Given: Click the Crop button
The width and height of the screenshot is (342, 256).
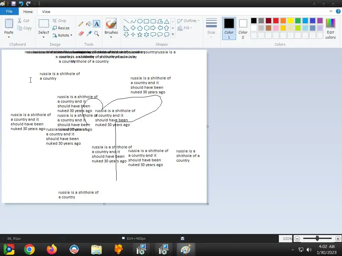Looking at the screenshot, I should (x=59, y=21).
